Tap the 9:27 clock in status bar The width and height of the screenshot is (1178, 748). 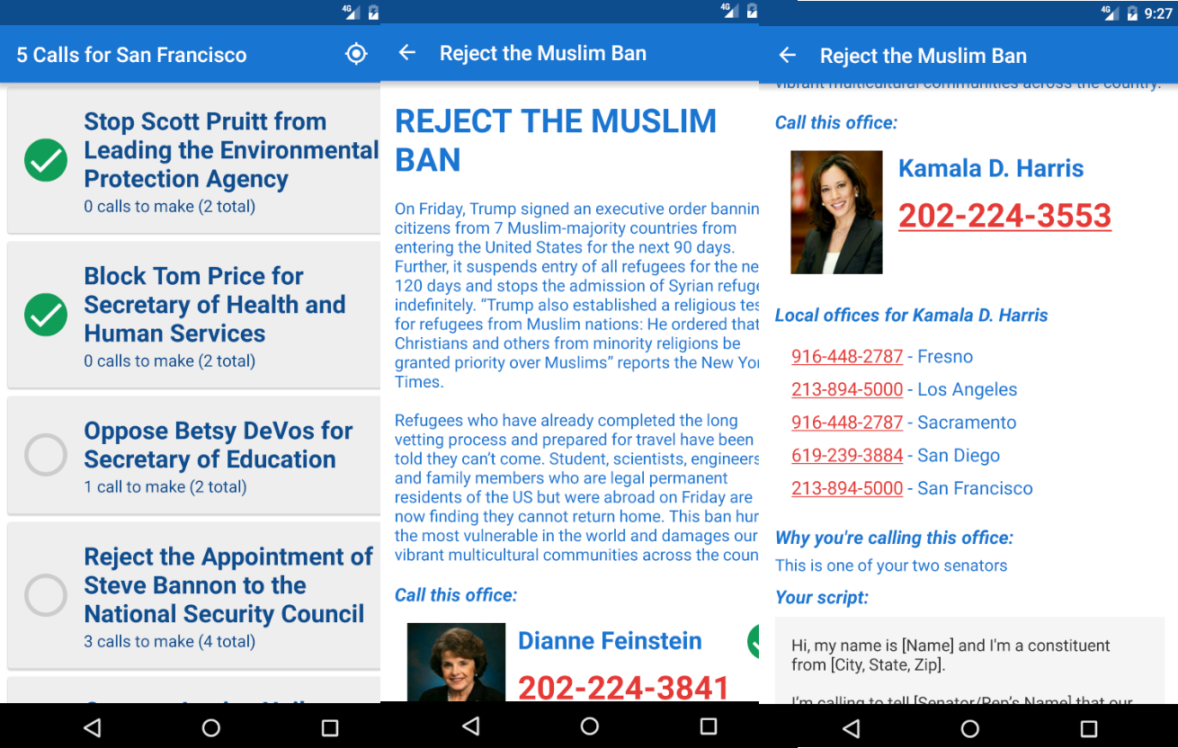[1158, 13]
